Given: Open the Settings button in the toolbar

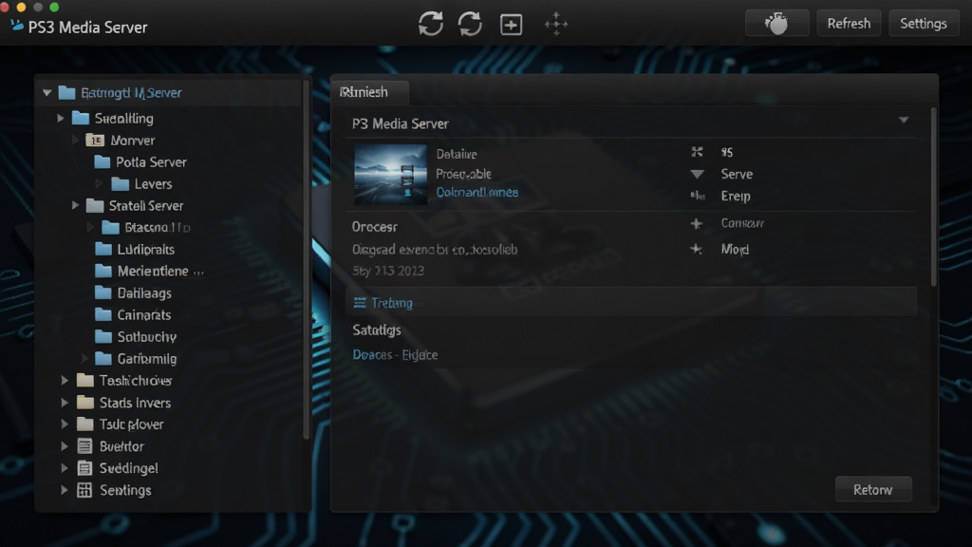Looking at the screenshot, I should coord(924,24).
